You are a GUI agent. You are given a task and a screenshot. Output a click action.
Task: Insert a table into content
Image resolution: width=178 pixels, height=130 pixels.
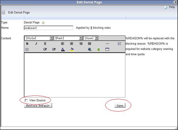(x=107, y=49)
